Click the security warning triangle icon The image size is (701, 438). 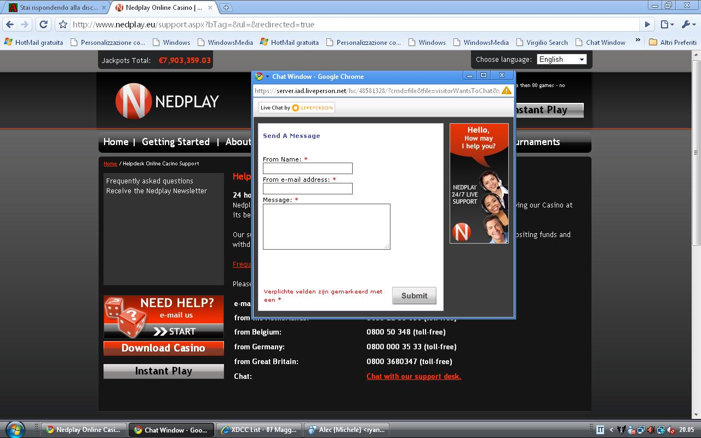coord(506,90)
